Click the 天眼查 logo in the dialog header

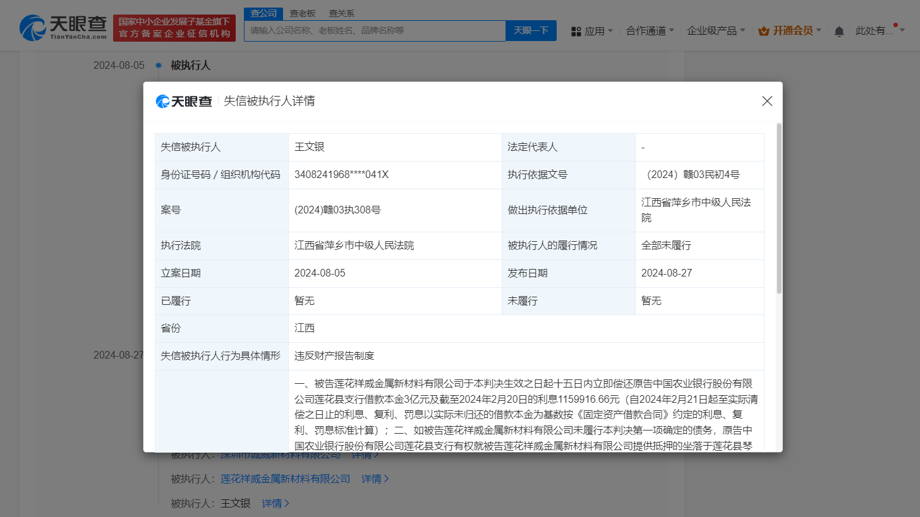point(182,101)
